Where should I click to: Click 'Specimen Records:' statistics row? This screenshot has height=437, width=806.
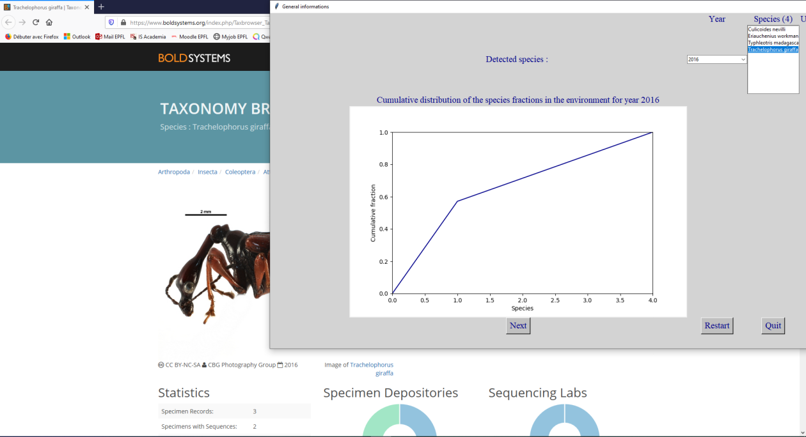[234, 411]
